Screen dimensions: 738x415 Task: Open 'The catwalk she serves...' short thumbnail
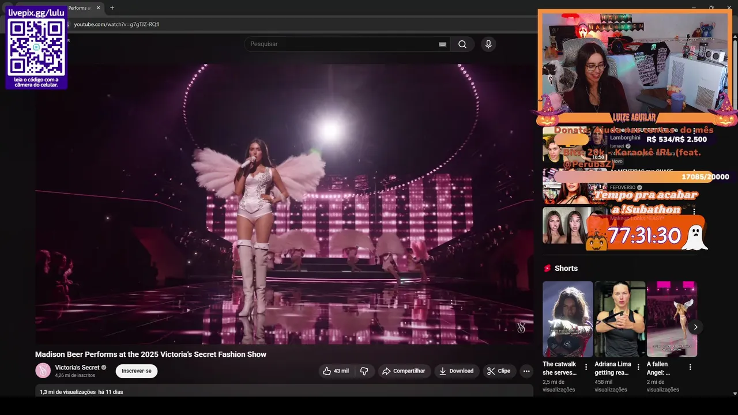pyautogui.click(x=568, y=319)
